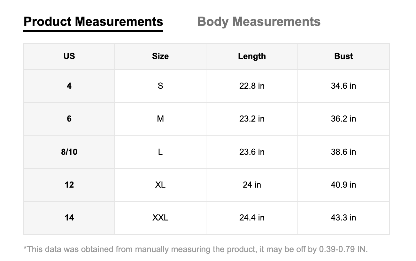This screenshot has width=416, height=261.
Task: Click the 22.8 in length value
Action: pyautogui.click(x=252, y=86)
